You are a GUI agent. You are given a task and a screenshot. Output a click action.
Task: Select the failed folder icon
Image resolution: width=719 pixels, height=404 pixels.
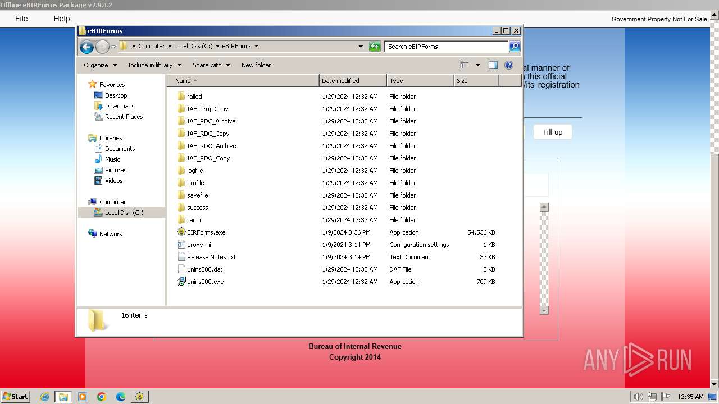click(181, 97)
